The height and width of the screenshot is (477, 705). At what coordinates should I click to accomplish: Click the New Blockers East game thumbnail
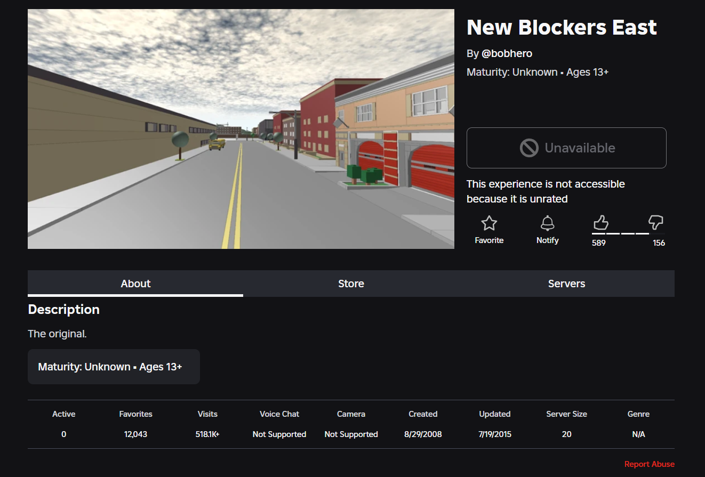(x=241, y=129)
